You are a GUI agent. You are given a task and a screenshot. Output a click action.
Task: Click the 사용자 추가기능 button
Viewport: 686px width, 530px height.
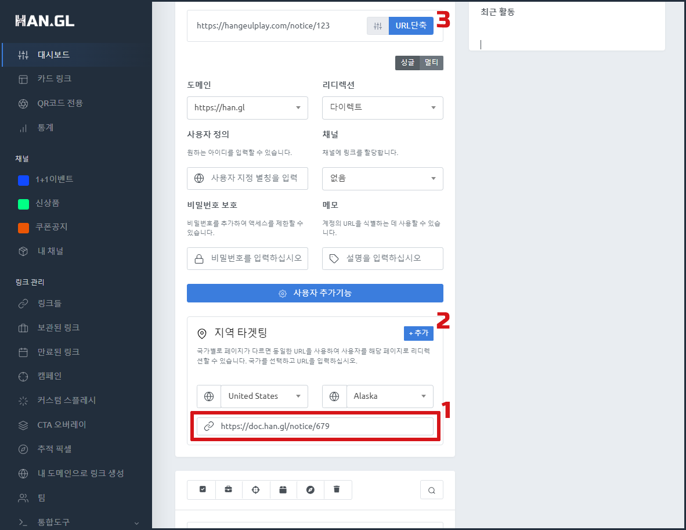[x=315, y=293]
